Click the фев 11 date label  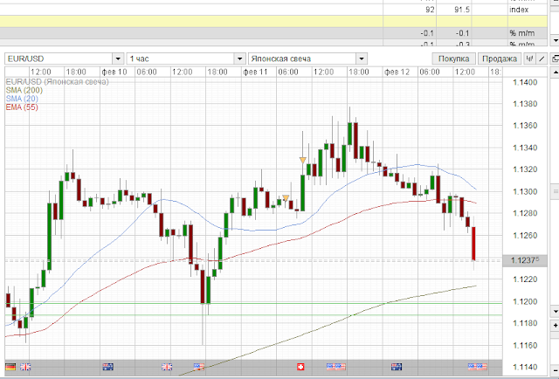coord(255,72)
